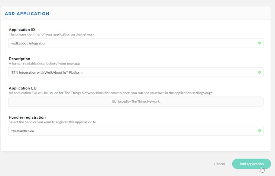Click the green validation dot in Application ID
This screenshot has height=176, width=275.
tap(259, 43)
